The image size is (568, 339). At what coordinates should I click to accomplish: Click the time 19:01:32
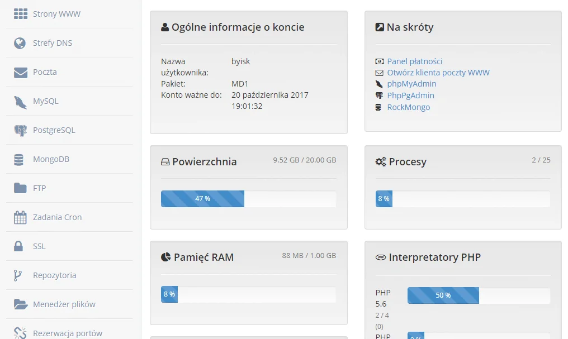coord(247,106)
